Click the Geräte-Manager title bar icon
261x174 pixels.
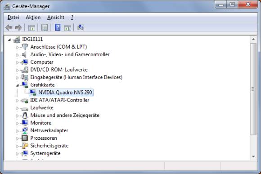pyautogui.click(x=7, y=7)
